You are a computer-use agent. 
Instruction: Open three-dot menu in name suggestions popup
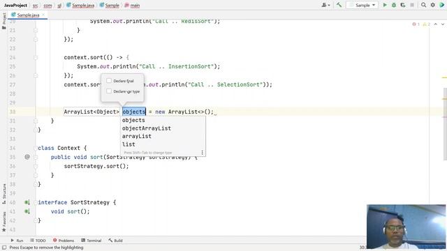tap(202, 153)
